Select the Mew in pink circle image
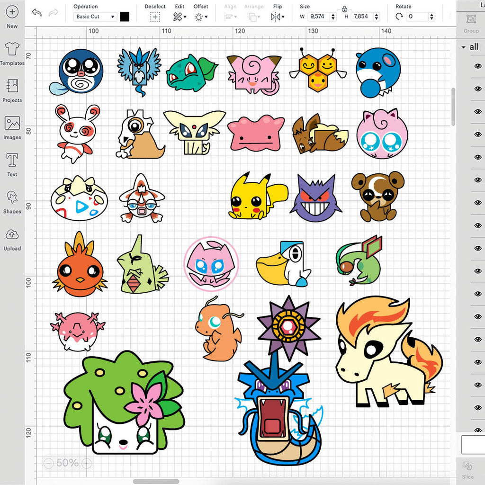This screenshot has height=485, width=485. (x=211, y=264)
